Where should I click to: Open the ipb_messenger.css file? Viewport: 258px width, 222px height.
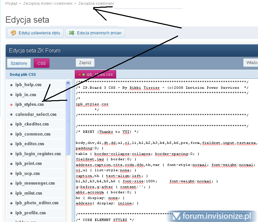35,183
